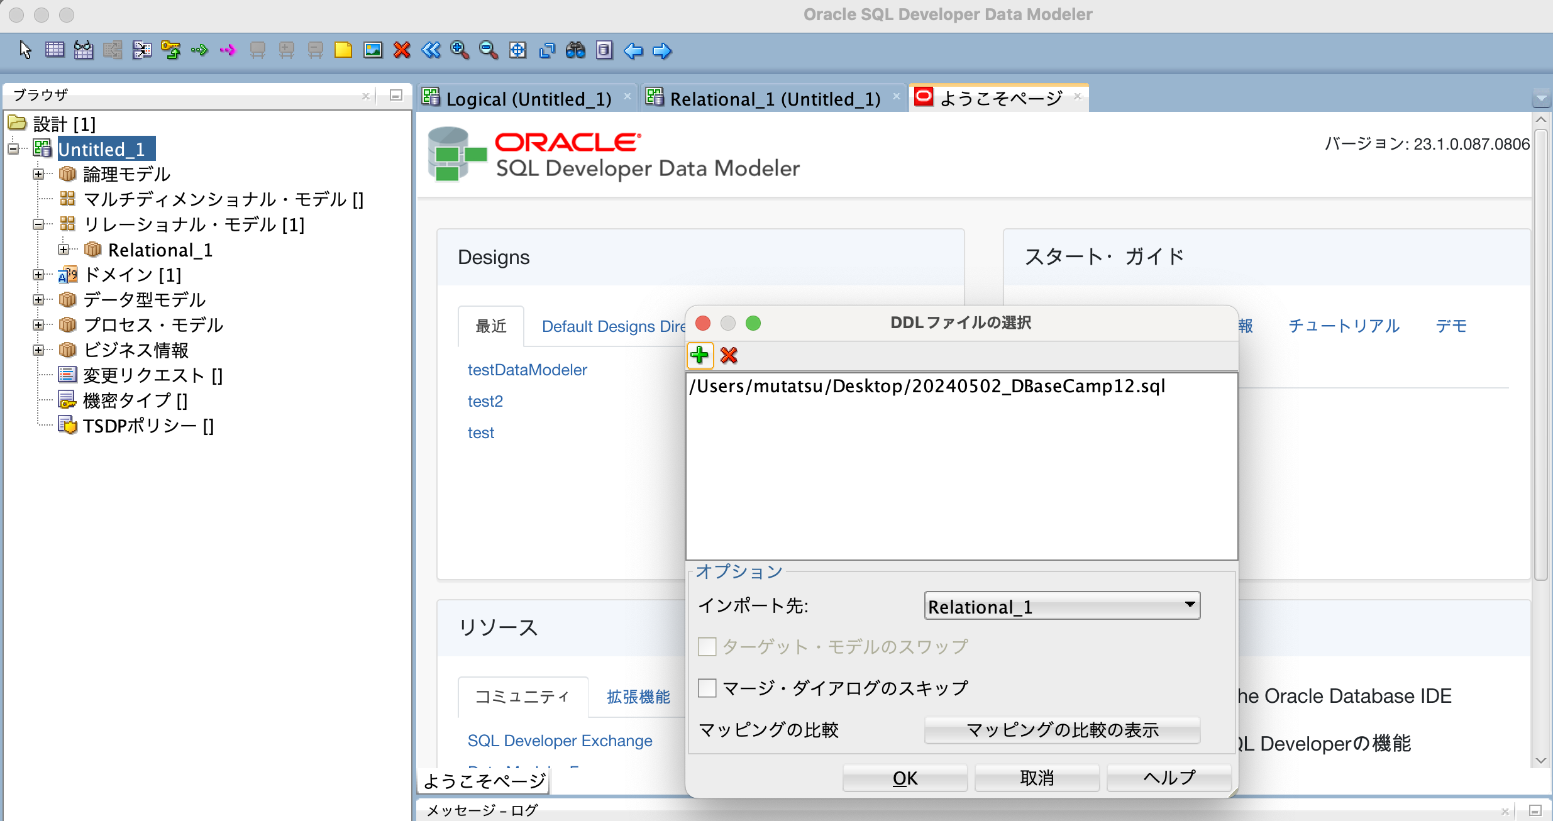Collapse the リレーショナル・モデル tree node
The height and width of the screenshot is (821, 1553).
point(39,224)
